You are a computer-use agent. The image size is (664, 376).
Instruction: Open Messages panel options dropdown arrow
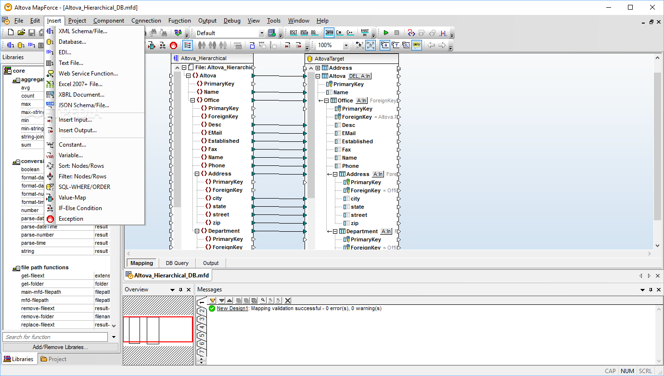pos(642,290)
